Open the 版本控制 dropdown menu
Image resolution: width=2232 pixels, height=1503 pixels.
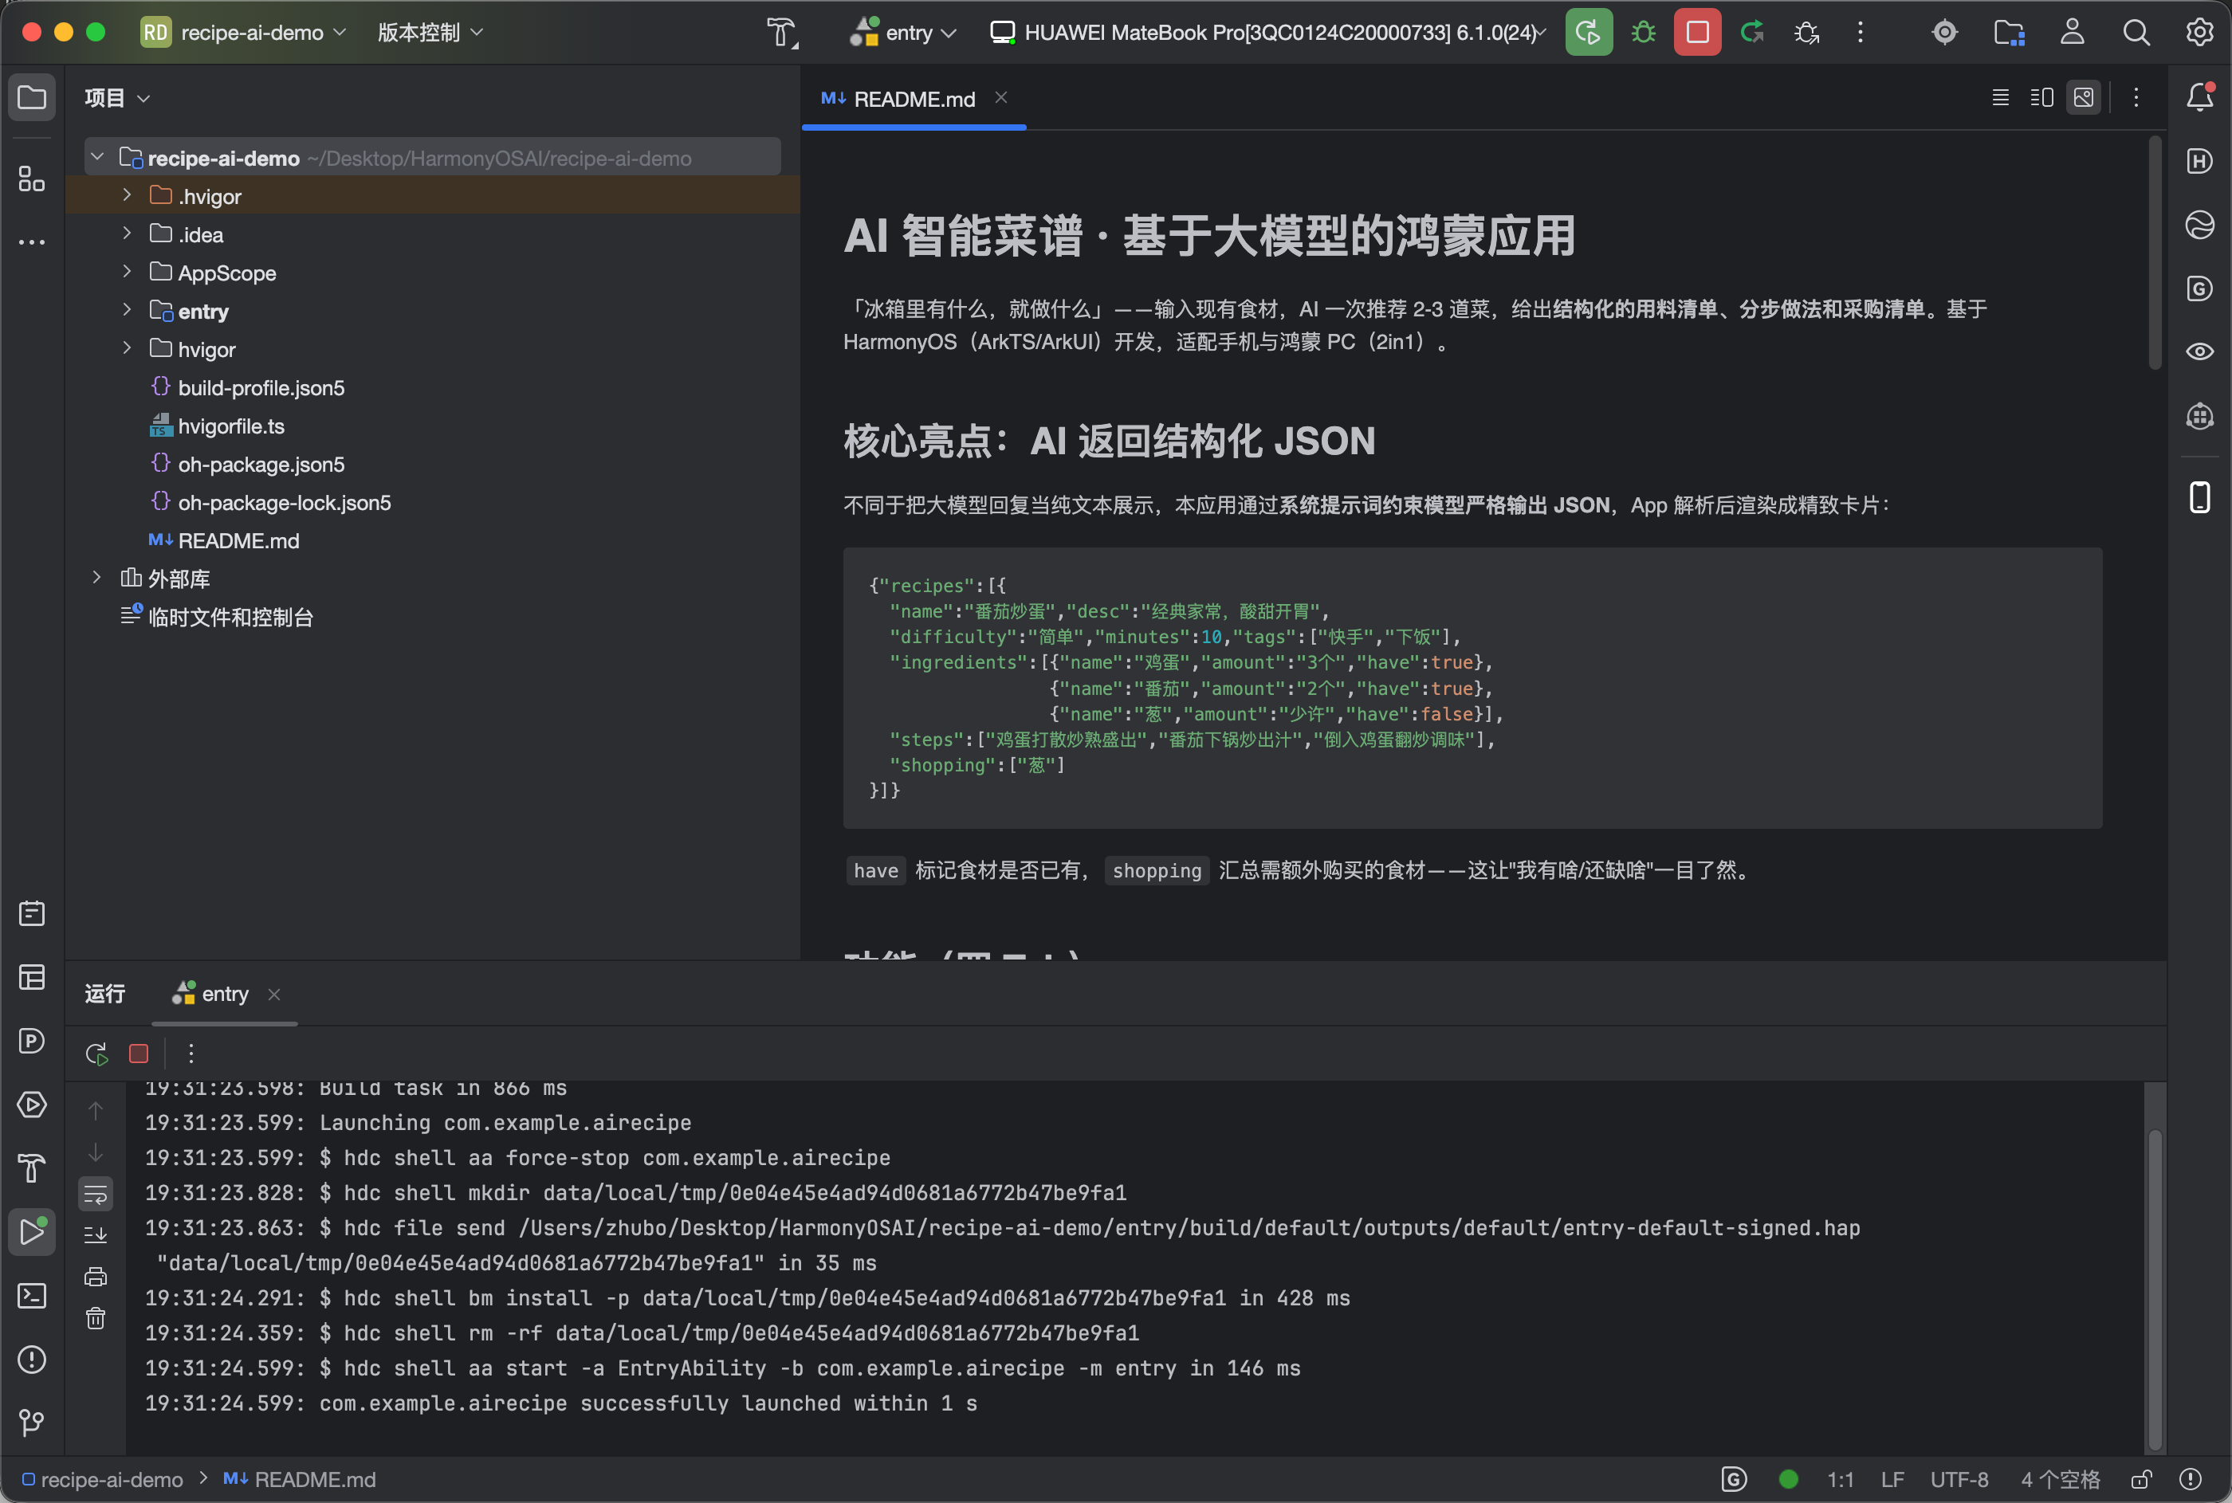pyautogui.click(x=430, y=33)
